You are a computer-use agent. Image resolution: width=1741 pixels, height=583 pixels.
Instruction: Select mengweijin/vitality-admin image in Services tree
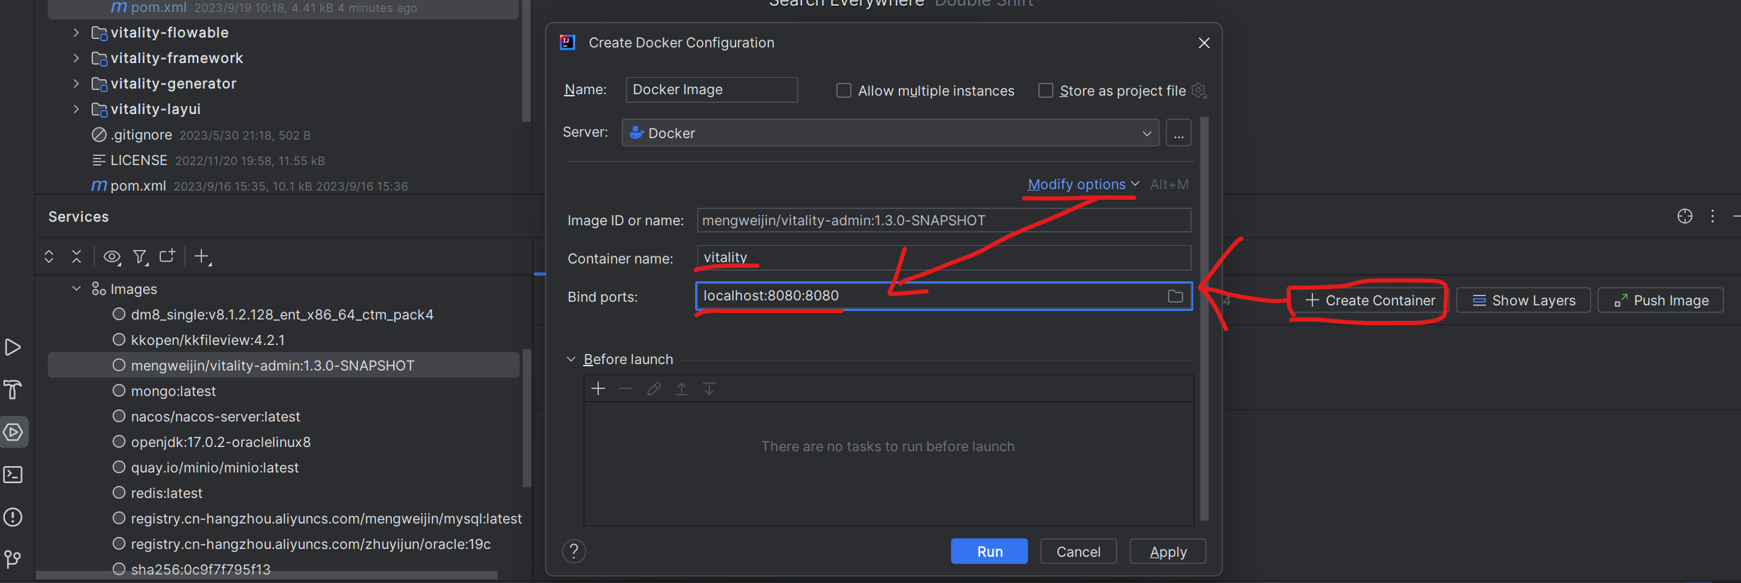[283, 366]
